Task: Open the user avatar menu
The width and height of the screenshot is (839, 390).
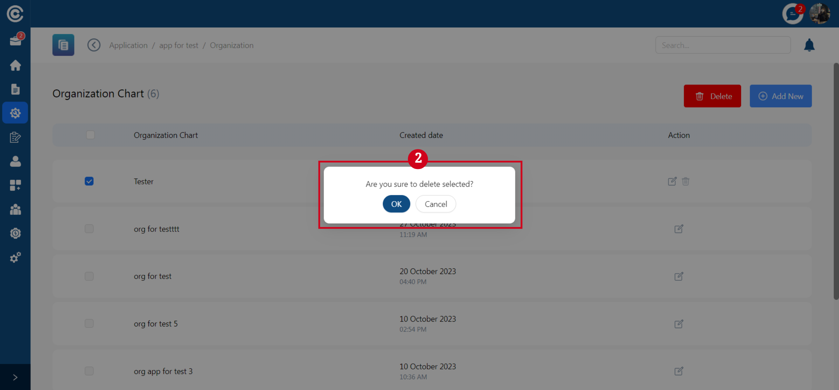Action: tap(819, 14)
